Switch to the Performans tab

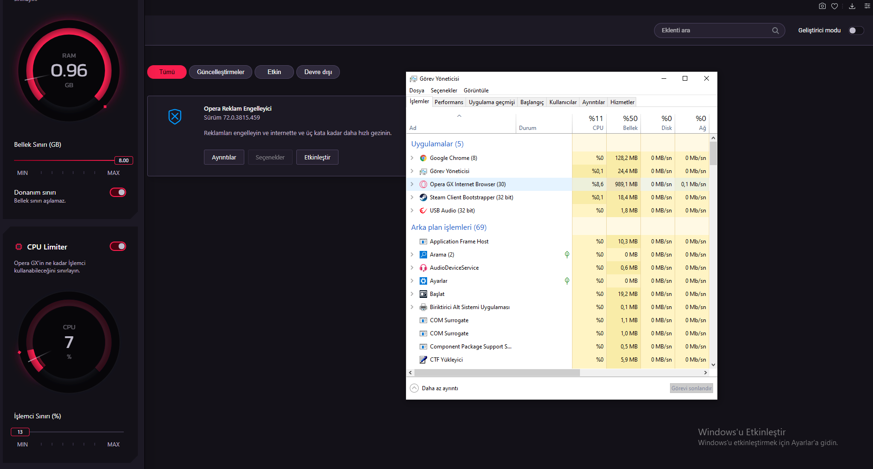[449, 102]
